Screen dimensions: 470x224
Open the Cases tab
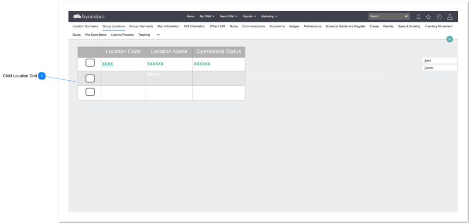pyautogui.click(x=374, y=26)
